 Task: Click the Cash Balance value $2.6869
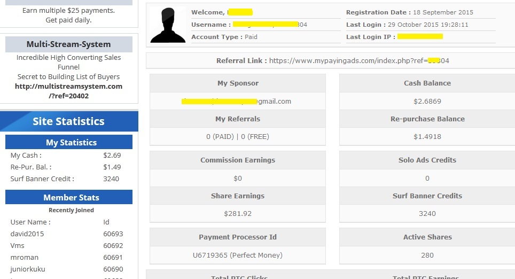pyautogui.click(x=427, y=101)
